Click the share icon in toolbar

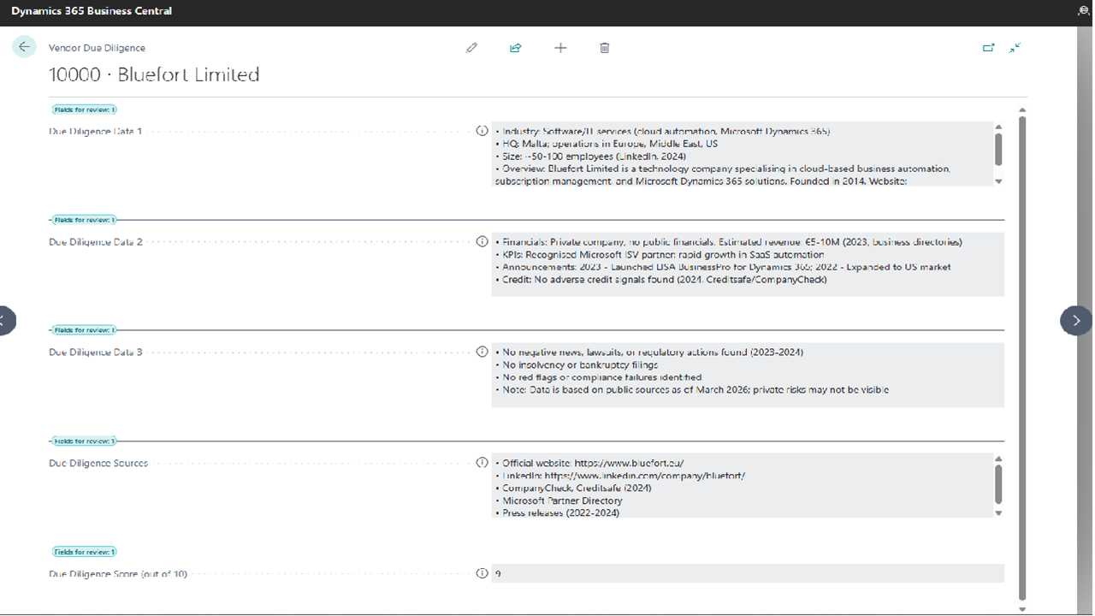(x=515, y=48)
